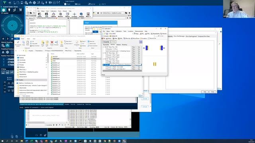Viewport: 255px width, 143px height.
Task: Click New folder icon in Explorer ribbon
Action: pos(62,44)
